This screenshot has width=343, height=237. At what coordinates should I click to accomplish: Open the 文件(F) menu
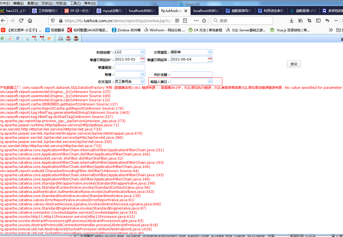point(5,3)
